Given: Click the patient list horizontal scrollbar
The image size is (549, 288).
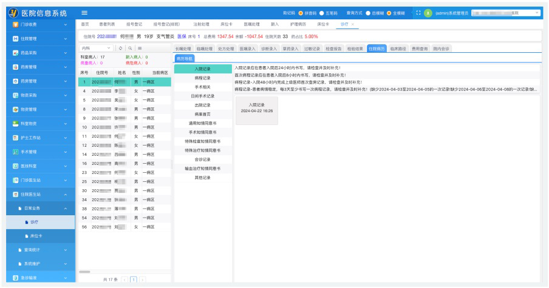Looking at the screenshot, I should pyautogui.click(x=84, y=272).
